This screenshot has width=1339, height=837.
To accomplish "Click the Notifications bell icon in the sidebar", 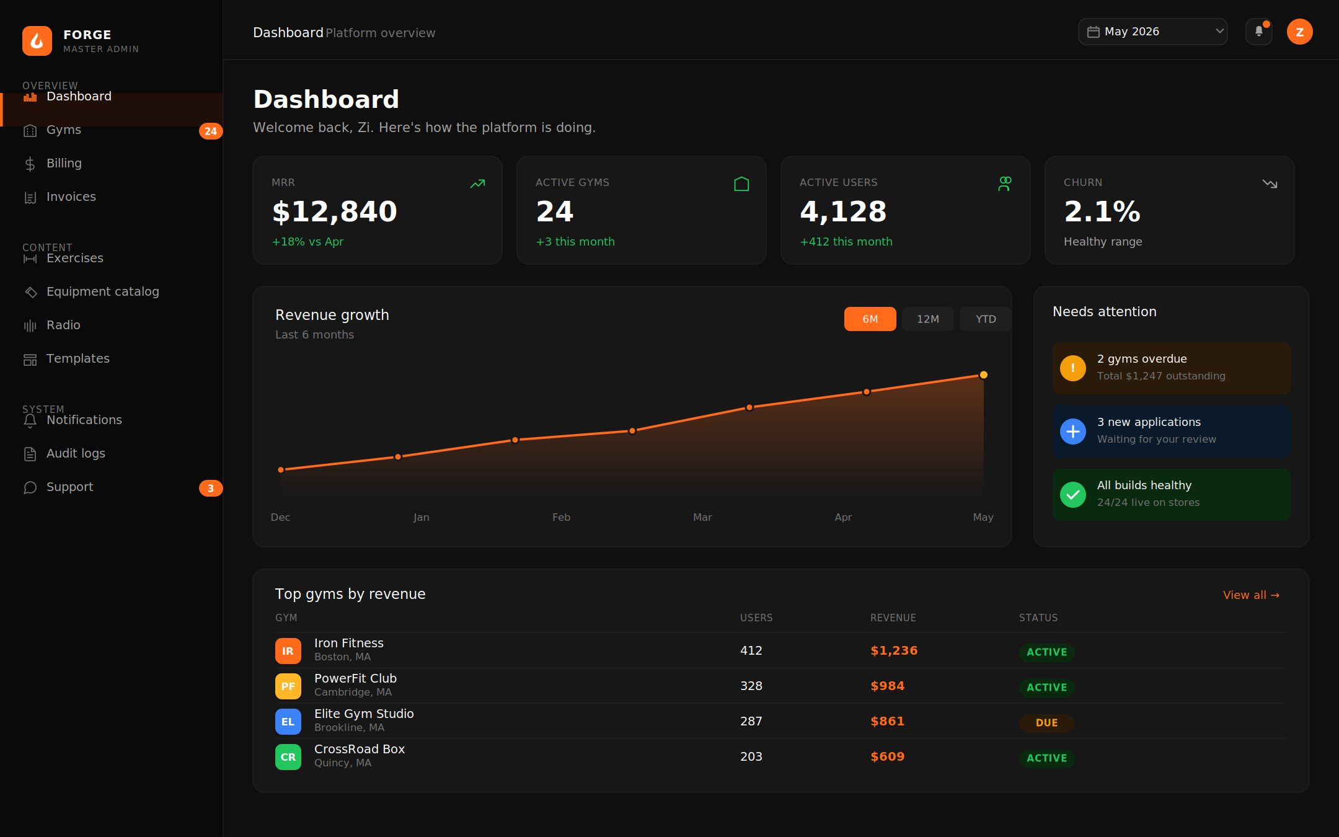I will click(30, 421).
